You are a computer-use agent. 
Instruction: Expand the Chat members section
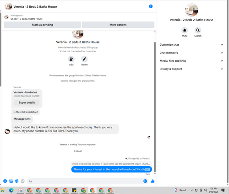pos(191,53)
